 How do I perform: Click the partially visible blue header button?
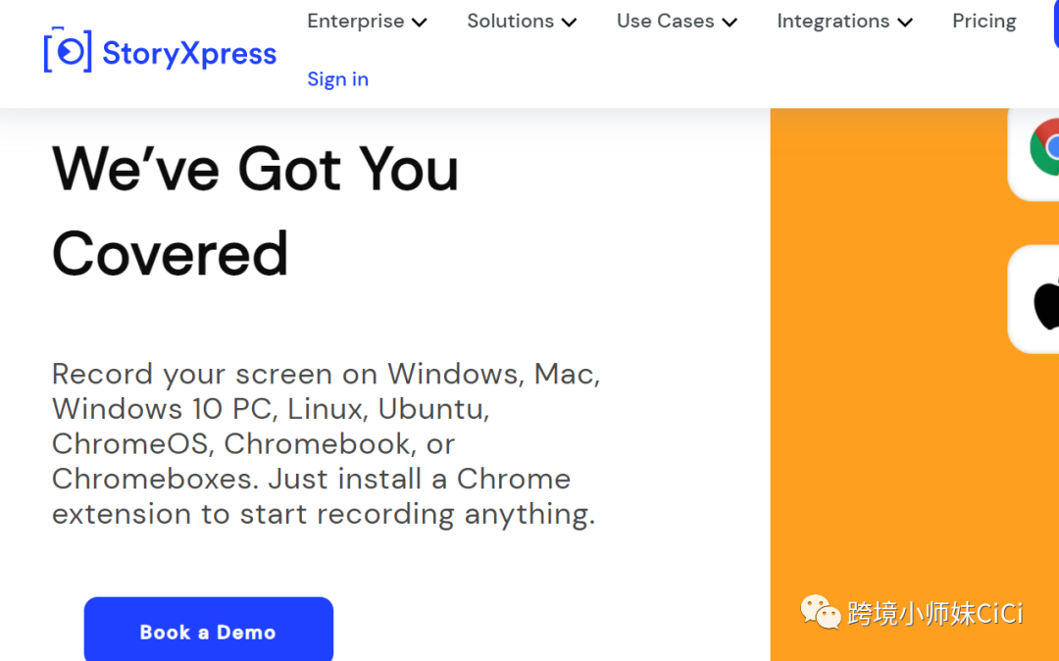coord(1055,25)
